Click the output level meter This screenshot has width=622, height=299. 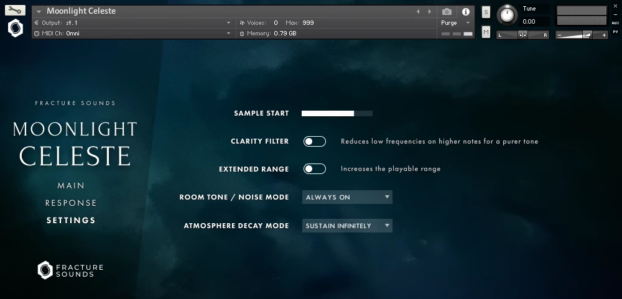582,16
